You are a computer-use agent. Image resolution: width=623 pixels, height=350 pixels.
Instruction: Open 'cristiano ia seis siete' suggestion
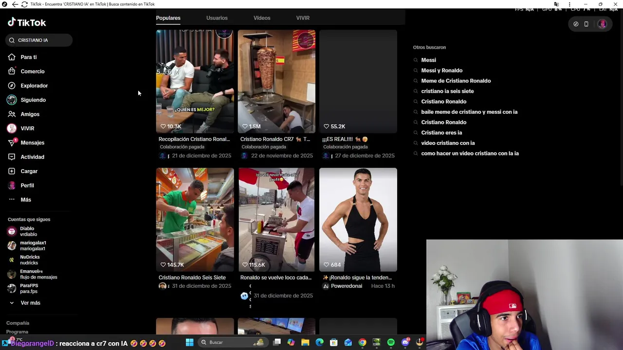coord(447,91)
